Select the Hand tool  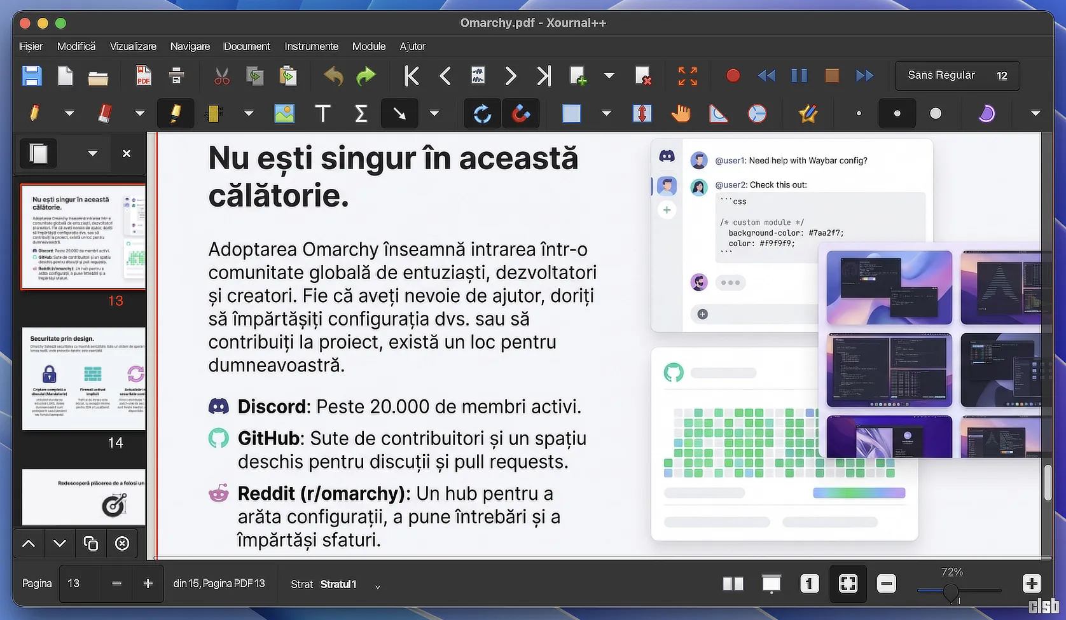click(681, 114)
